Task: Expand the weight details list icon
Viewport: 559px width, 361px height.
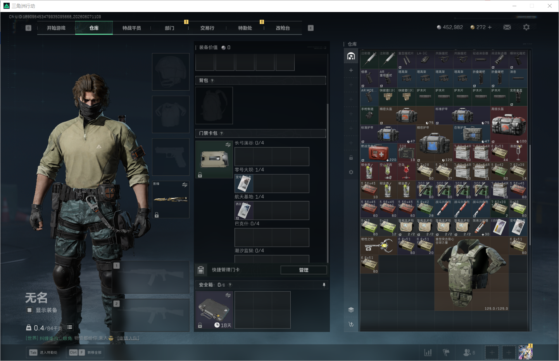Action: coord(70,327)
